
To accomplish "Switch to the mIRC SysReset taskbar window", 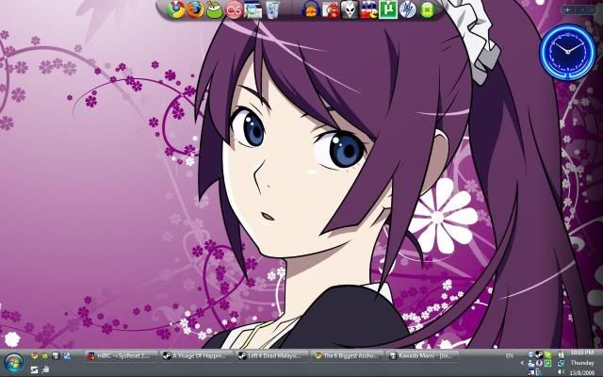I will click(x=122, y=356).
